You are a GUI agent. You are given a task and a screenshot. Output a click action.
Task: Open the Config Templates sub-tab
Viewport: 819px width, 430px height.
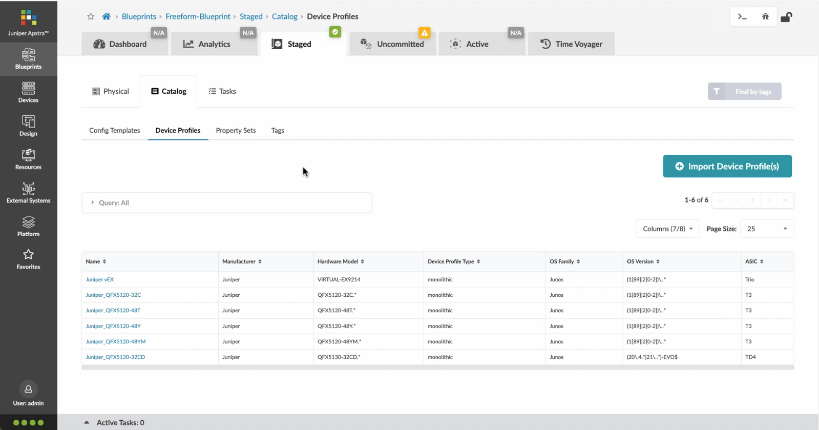pyautogui.click(x=115, y=130)
